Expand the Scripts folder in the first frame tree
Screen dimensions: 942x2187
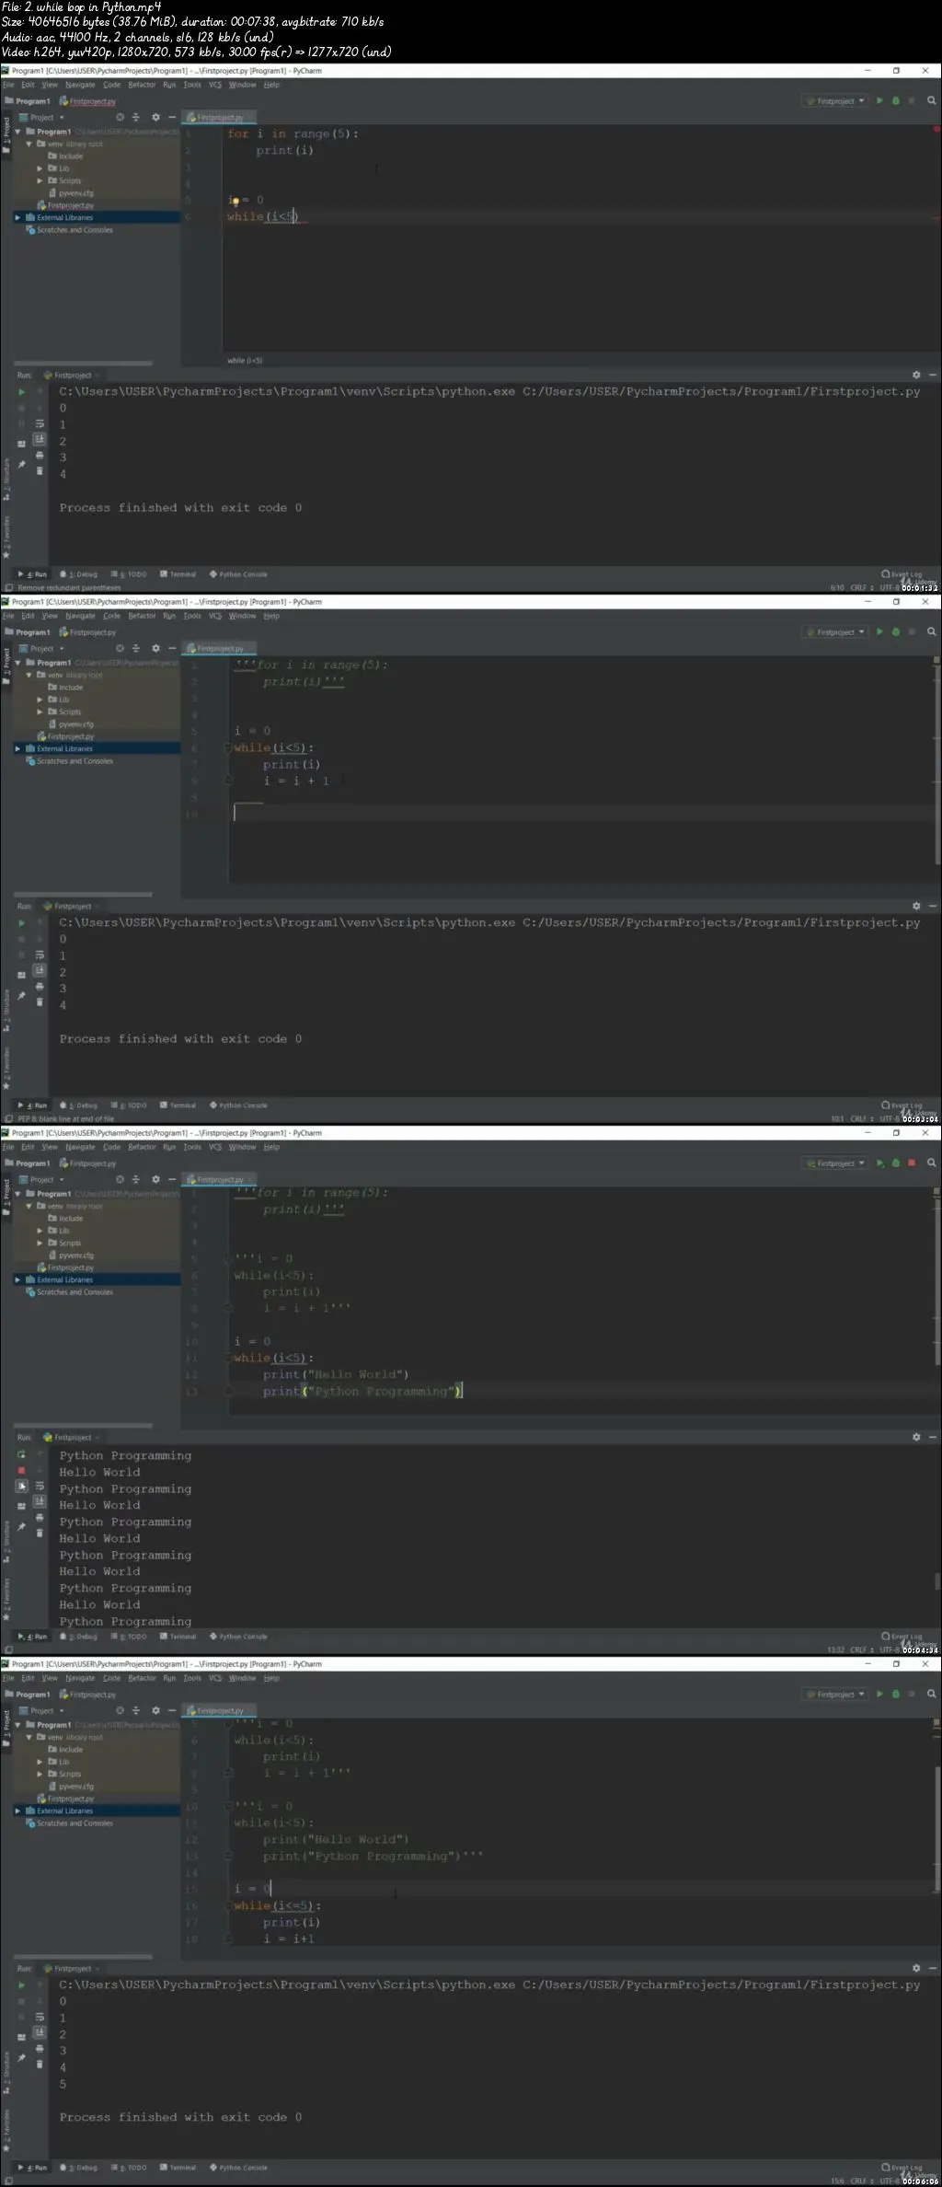click(40, 181)
